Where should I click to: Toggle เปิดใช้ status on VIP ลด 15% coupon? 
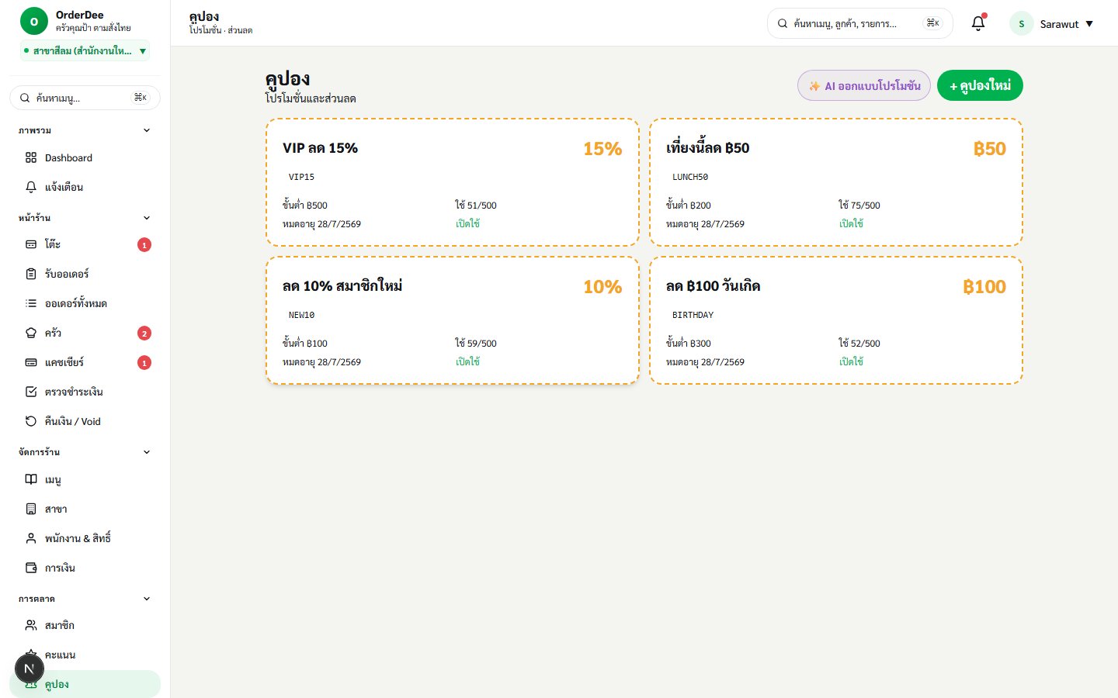point(467,223)
